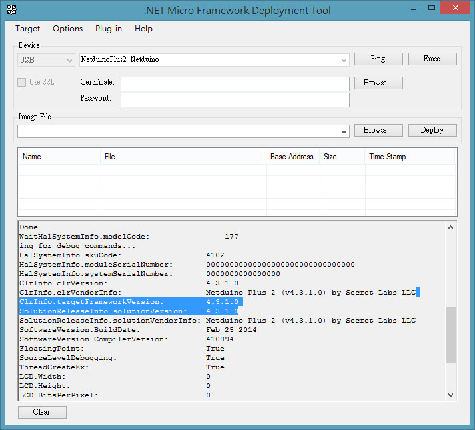The height and width of the screenshot is (430, 475).
Task: Open the Help menu
Action: coord(143,29)
